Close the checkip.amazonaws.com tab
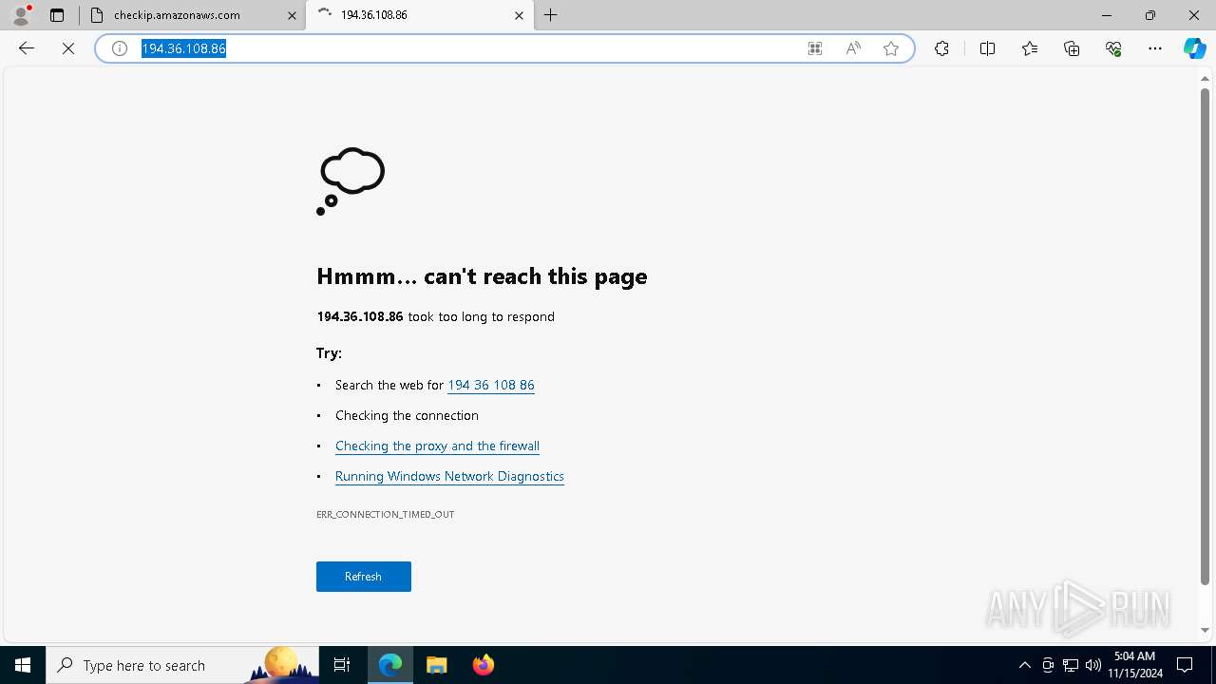 point(292,15)
